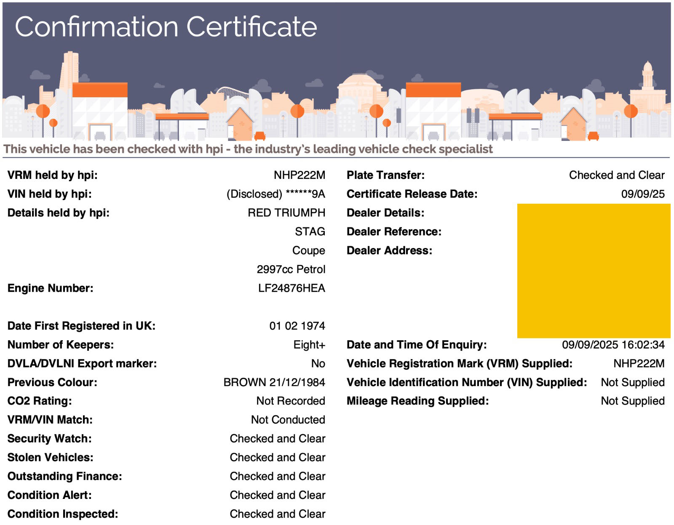Select the 'Certificate Release Date:' label

click(412, 194)
